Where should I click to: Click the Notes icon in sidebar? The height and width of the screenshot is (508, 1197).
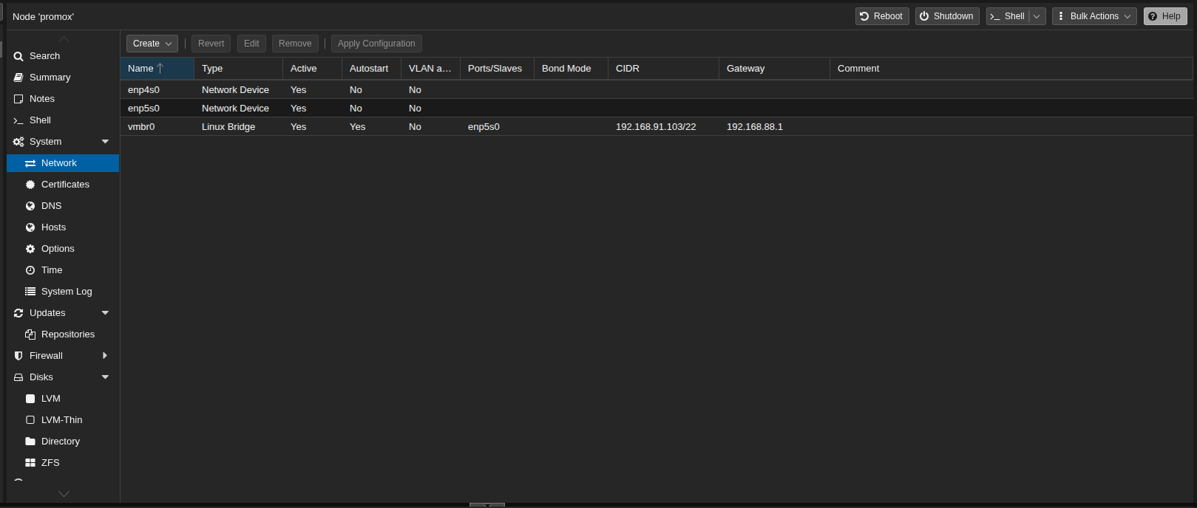coord(18,99)
